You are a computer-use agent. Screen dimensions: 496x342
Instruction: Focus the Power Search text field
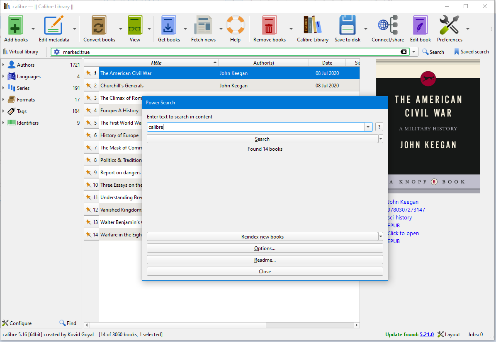(255, 127)
